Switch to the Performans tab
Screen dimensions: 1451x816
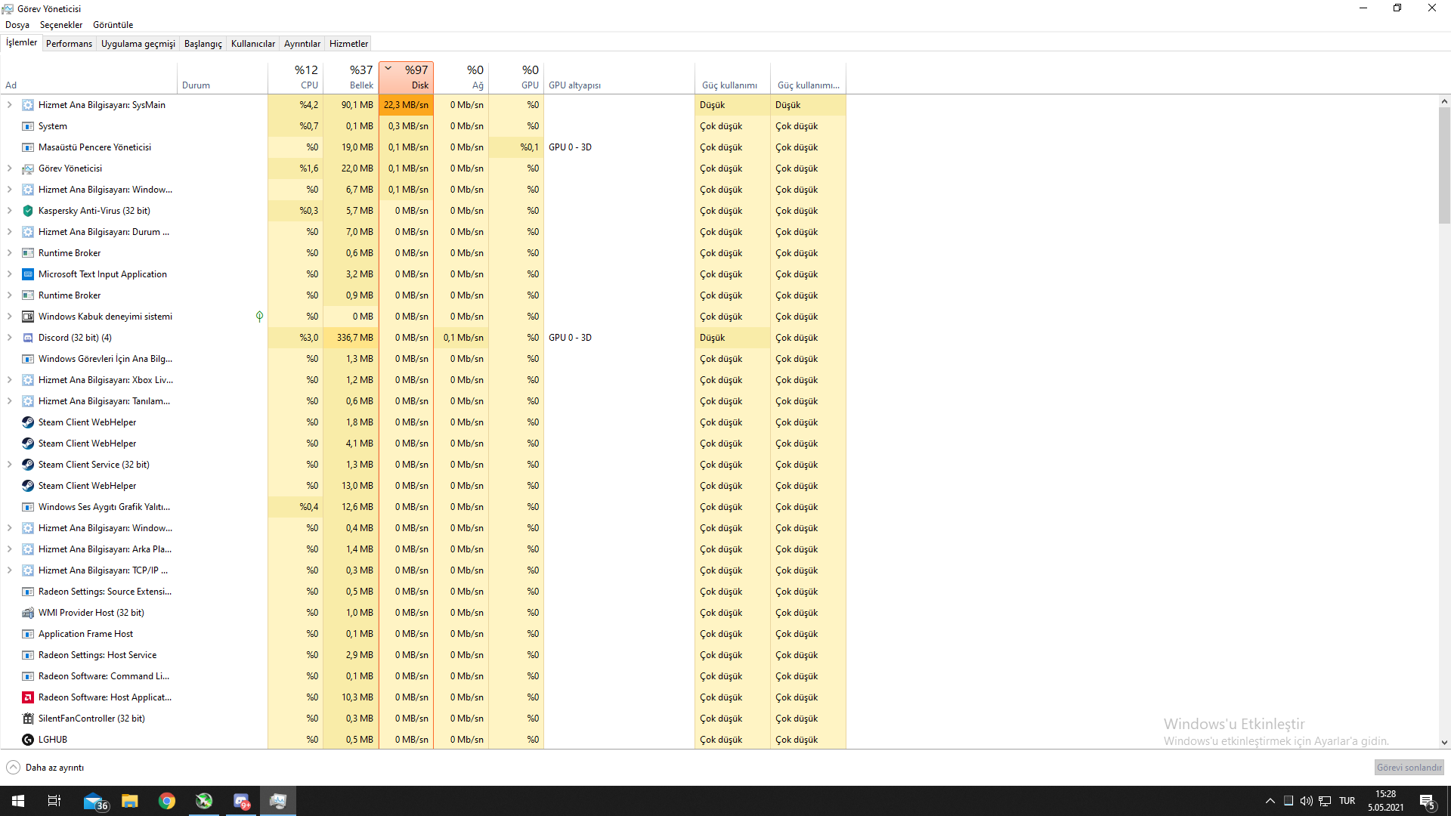point(69,44)
